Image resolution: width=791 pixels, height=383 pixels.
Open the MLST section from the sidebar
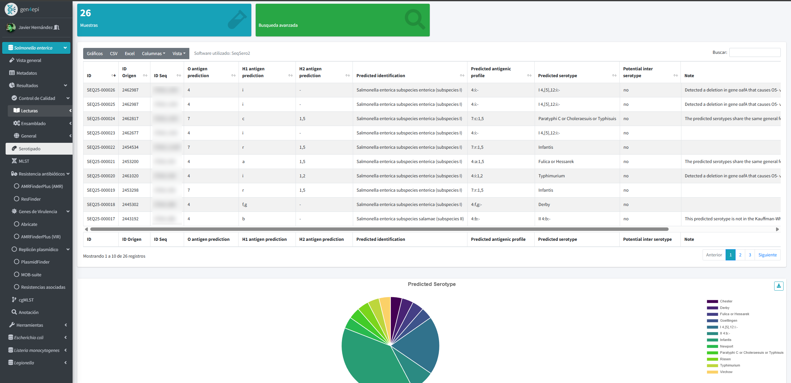[24, 161]
